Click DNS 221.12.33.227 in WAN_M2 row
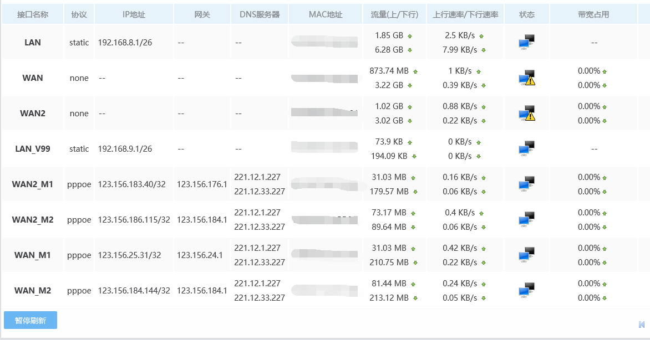This screenshot has height=340, width=650. tap(260, 297)
